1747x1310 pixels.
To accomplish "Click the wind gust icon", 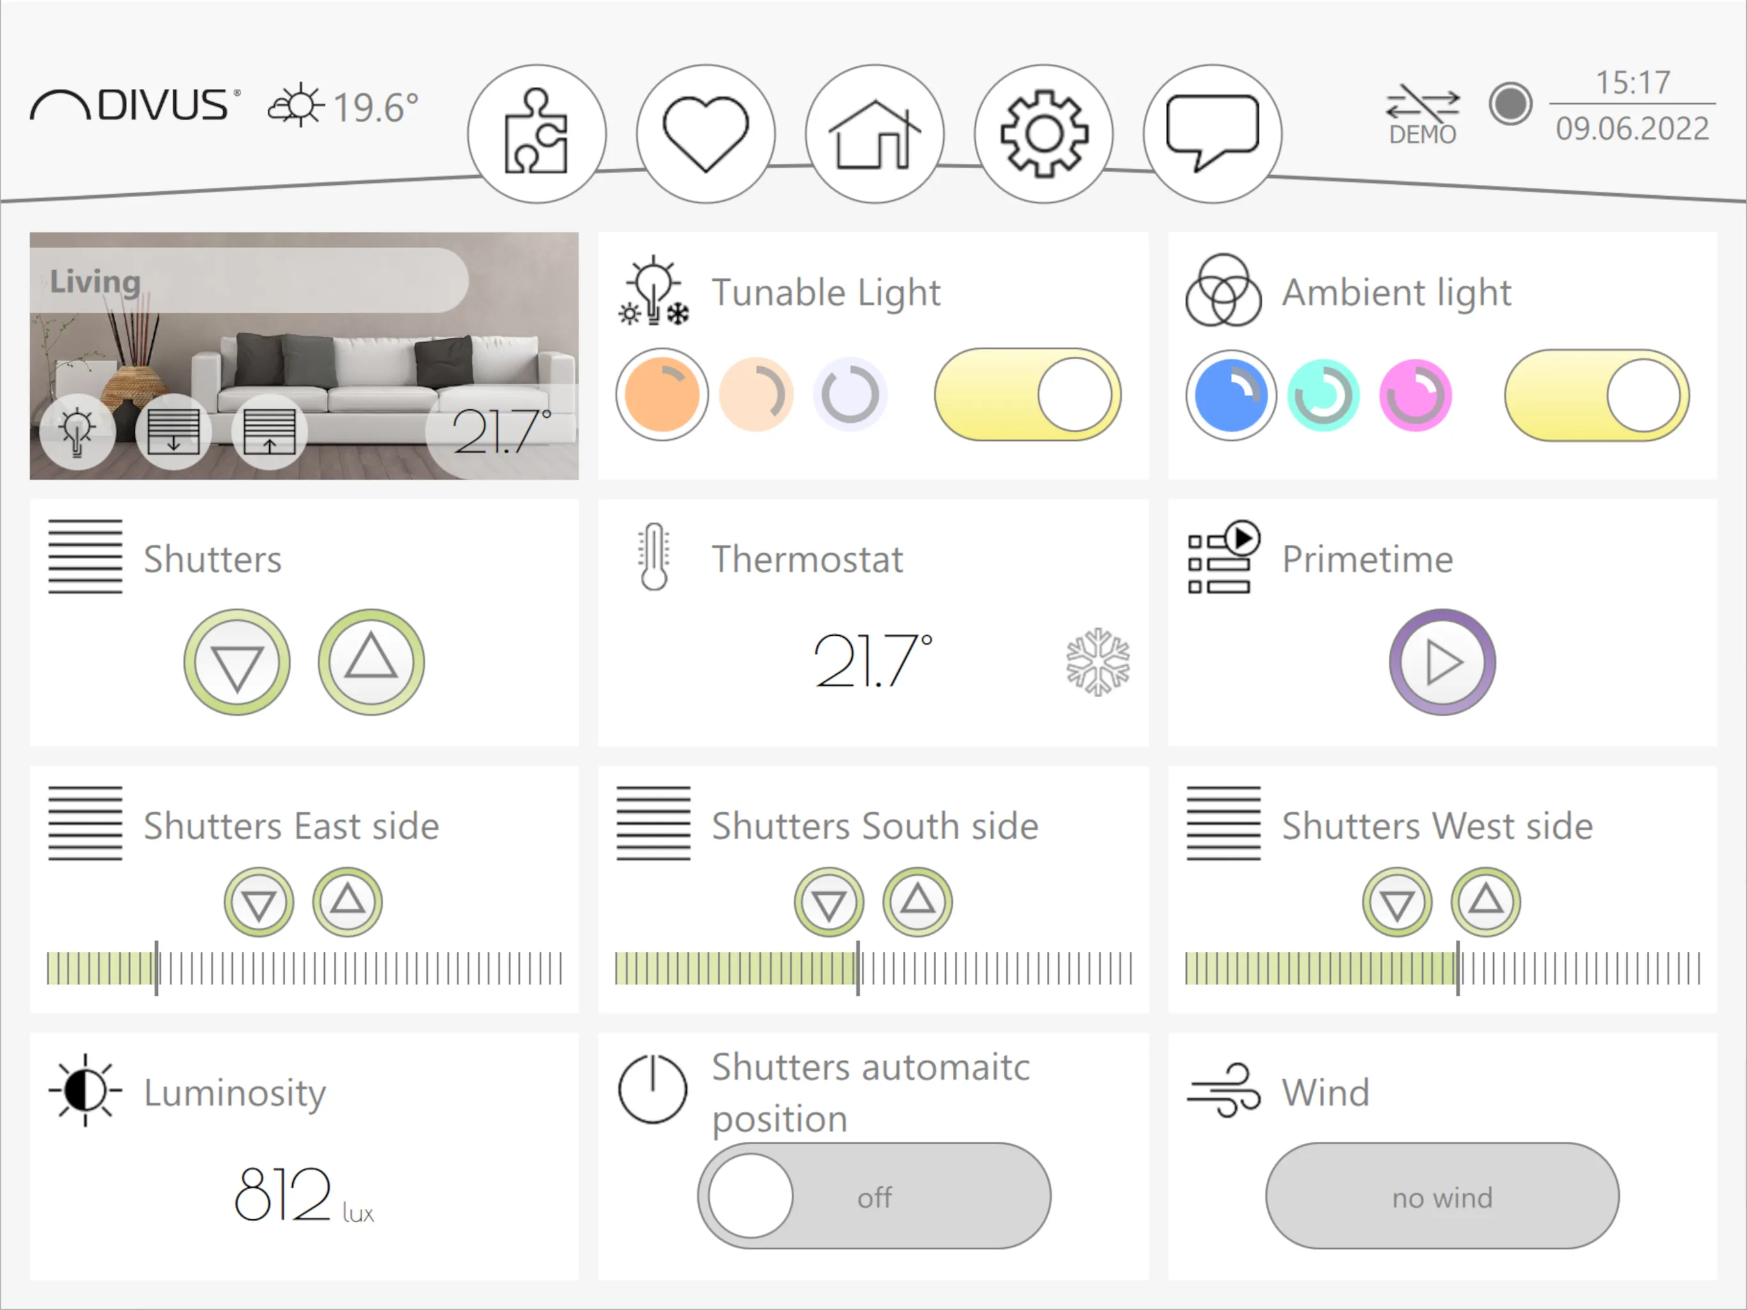I will 1218,1091.
